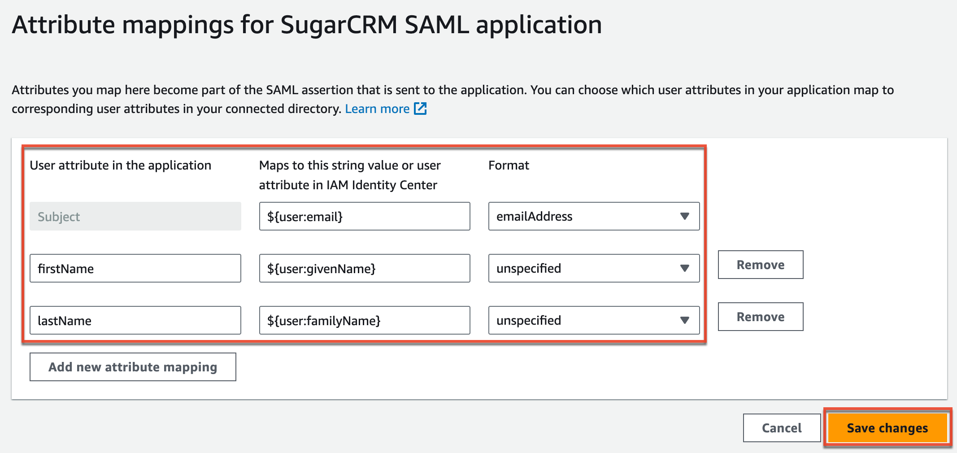Click the external link icon beside Learn more

tap(420, 108)
